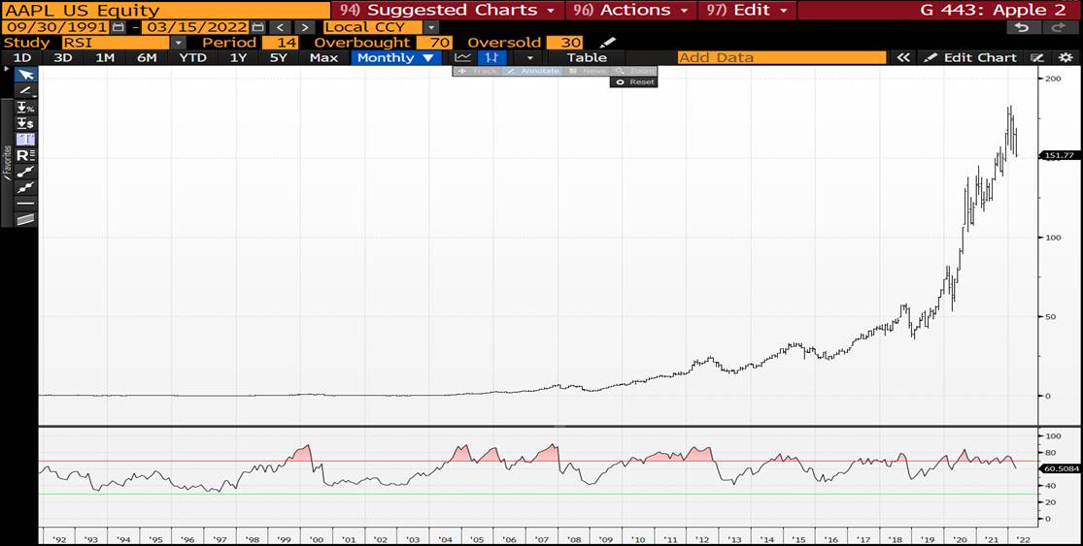Toggle the Zoom mode
This screenshot has width=1083, height=546.
[634, 71]
